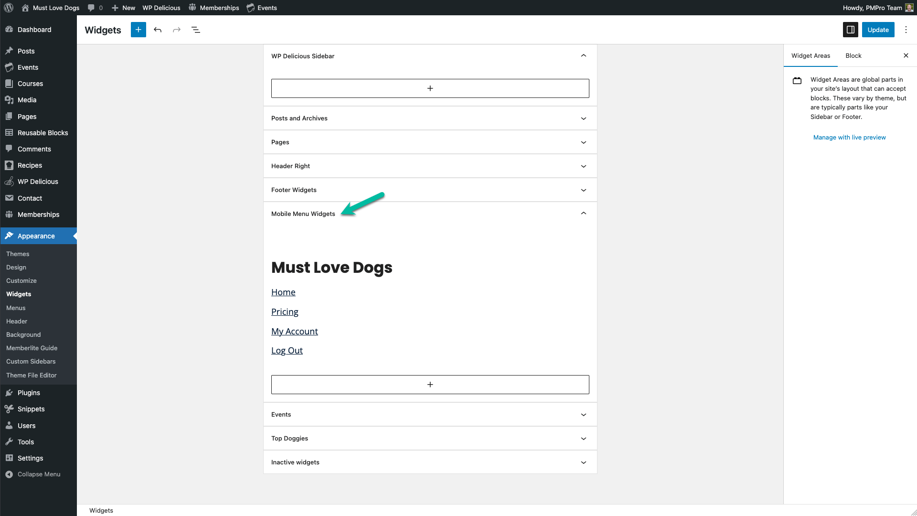Image resolution: width=917 pixels, height=516 pixels.
Task: Open Comments in sidebar
Action: (x=38, y=149)
